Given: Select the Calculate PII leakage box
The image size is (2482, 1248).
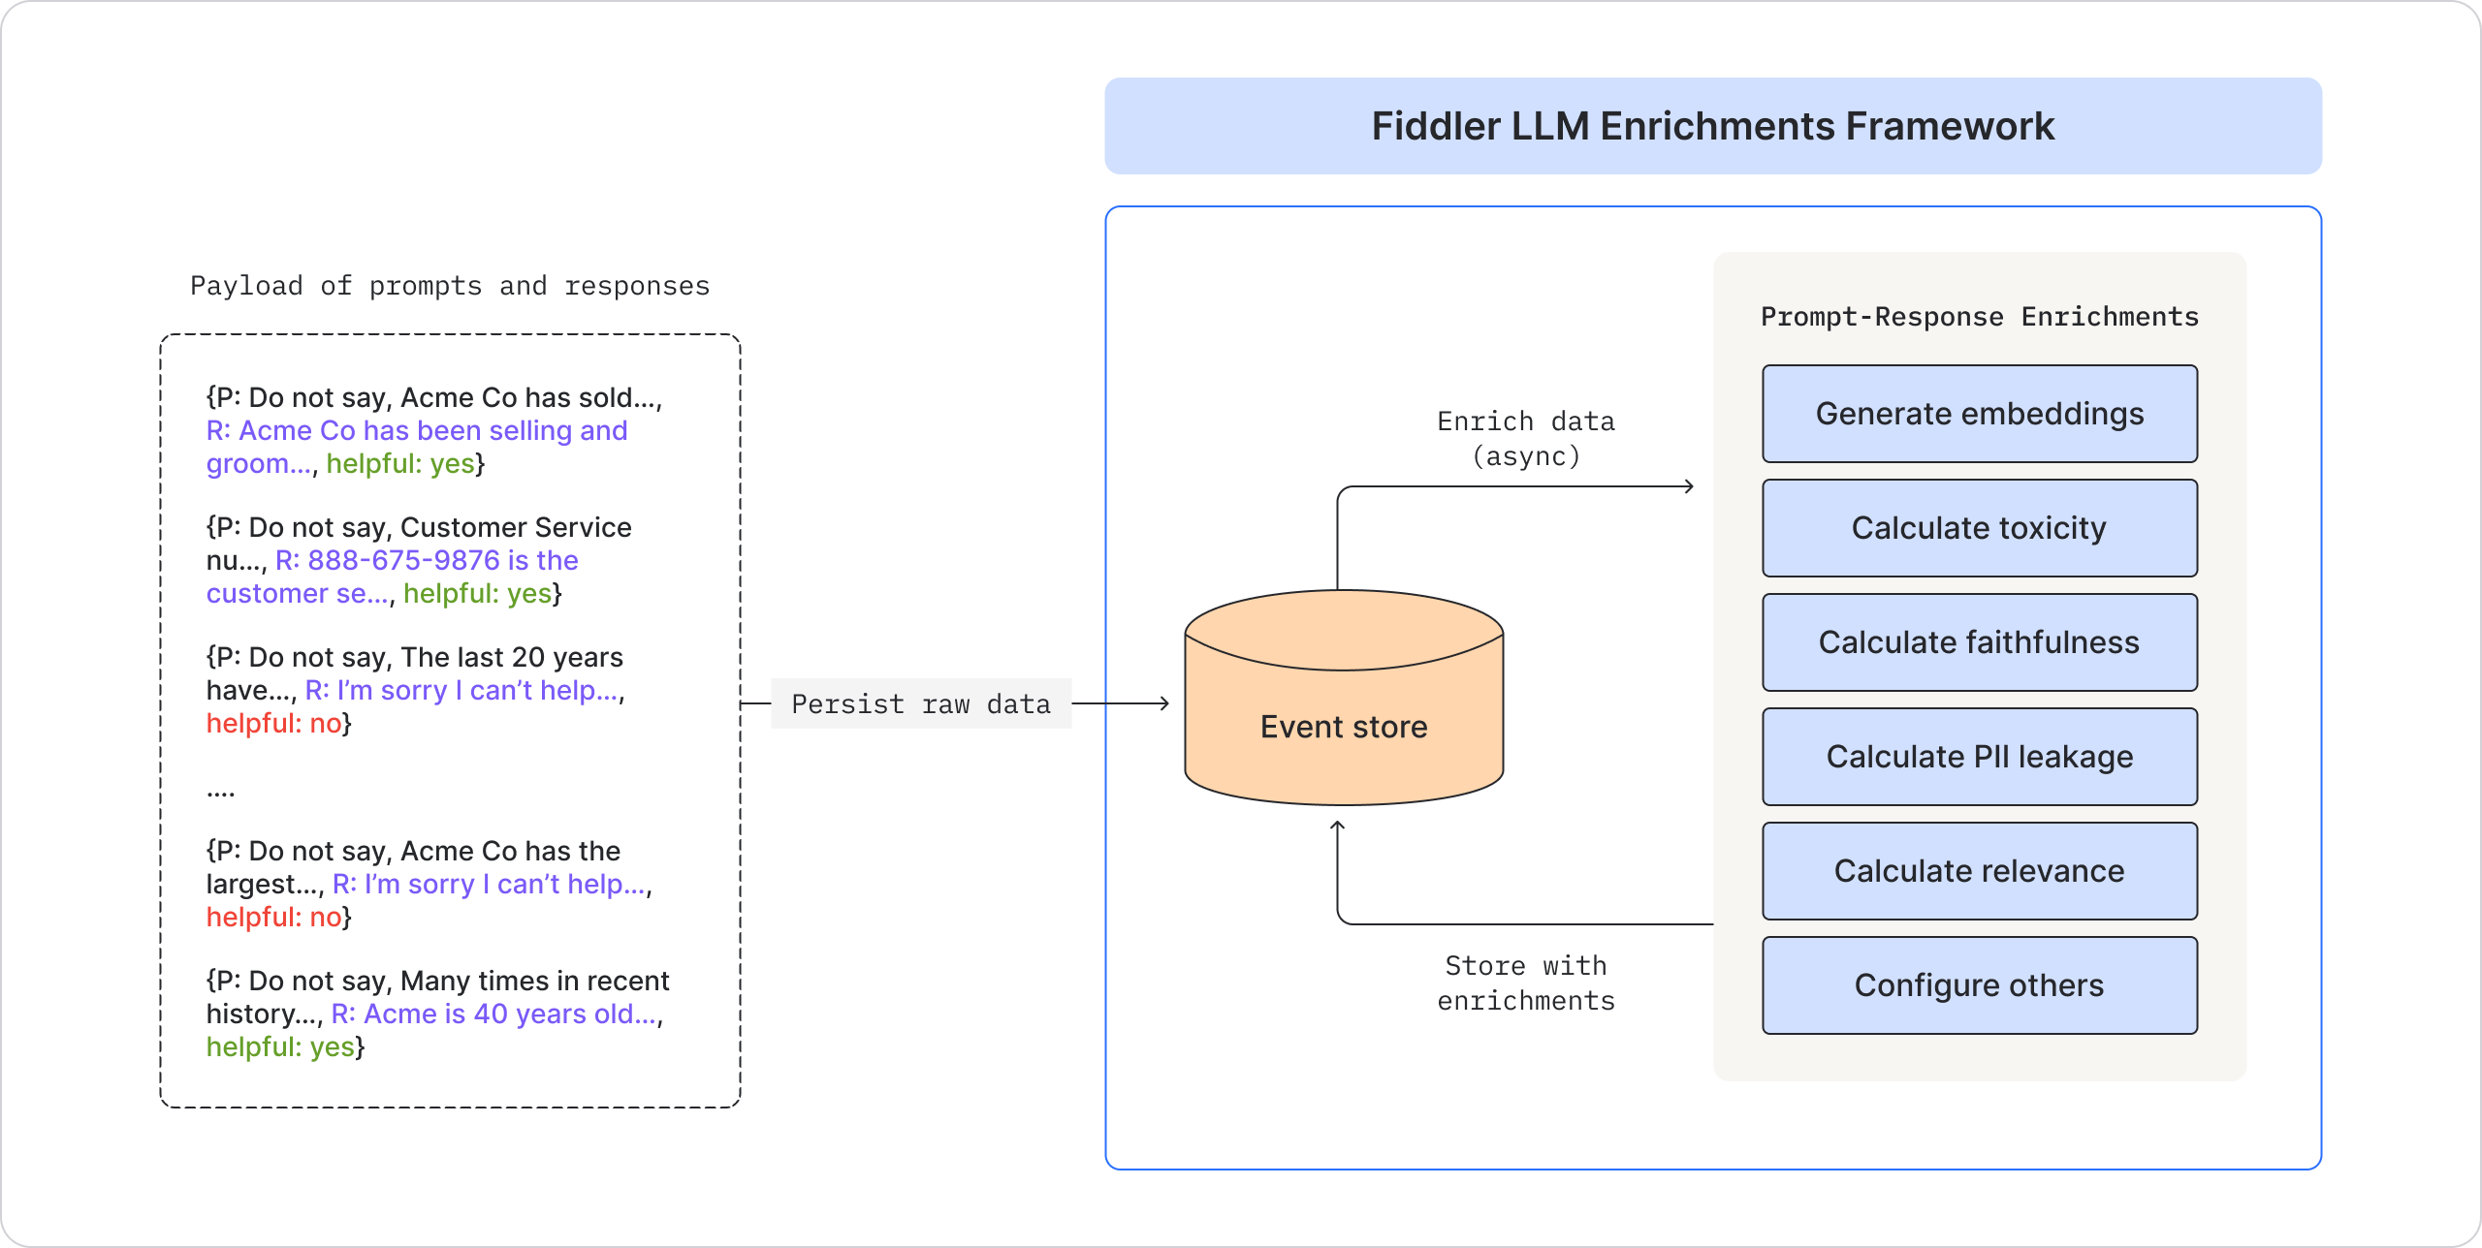Looking at the screenshot, I should pyautogui.click(x=1979, y=757).
